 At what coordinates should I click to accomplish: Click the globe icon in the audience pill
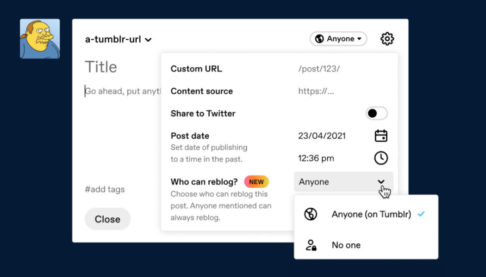pyautogui.click(x=320, y=39)
